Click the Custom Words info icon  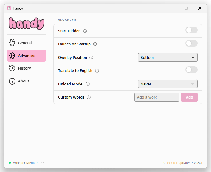pyautogui.click(x=89, y=97)
